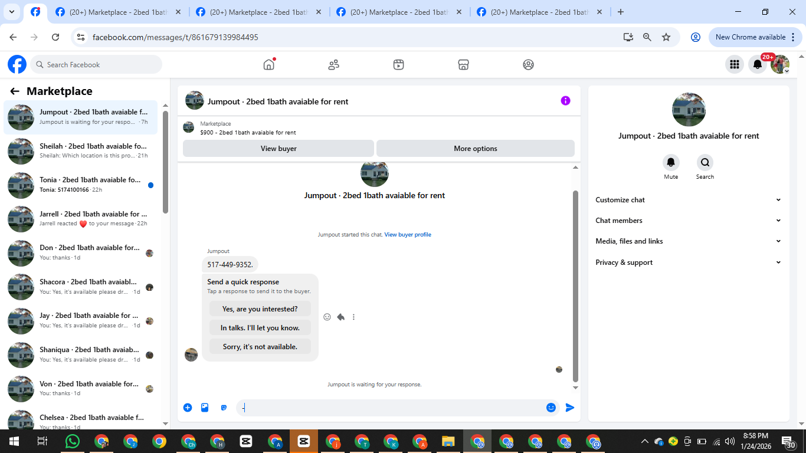Click the listing thumbnail beside $900 listing
Image resolution: width=806 pixels, height=453 pixels.
pos(189,127)
